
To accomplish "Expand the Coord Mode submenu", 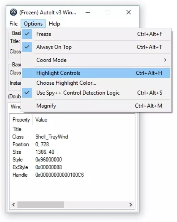I will [96, 60].
